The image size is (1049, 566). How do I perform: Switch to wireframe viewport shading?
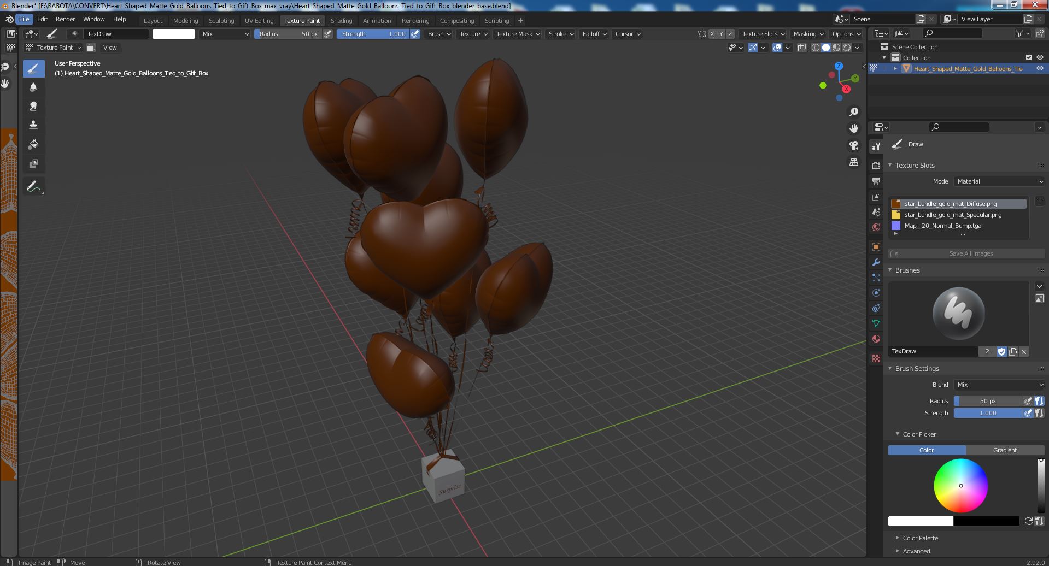pyautogui.click(x=816, y=48)
